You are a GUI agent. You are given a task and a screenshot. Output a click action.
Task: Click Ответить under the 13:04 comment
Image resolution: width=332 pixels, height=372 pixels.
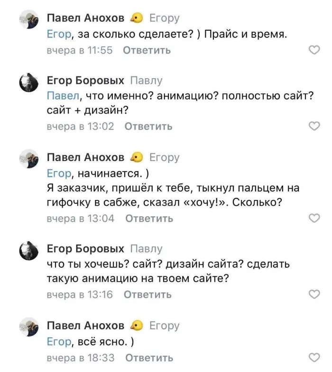pyautogui.click(x=149, y=218)
